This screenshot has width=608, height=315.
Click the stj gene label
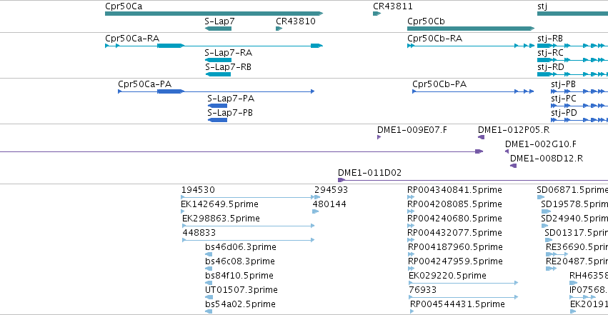pos(542,6)
